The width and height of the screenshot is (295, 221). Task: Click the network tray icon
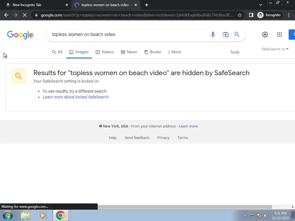pyautogui.click(x=252, y=216)
